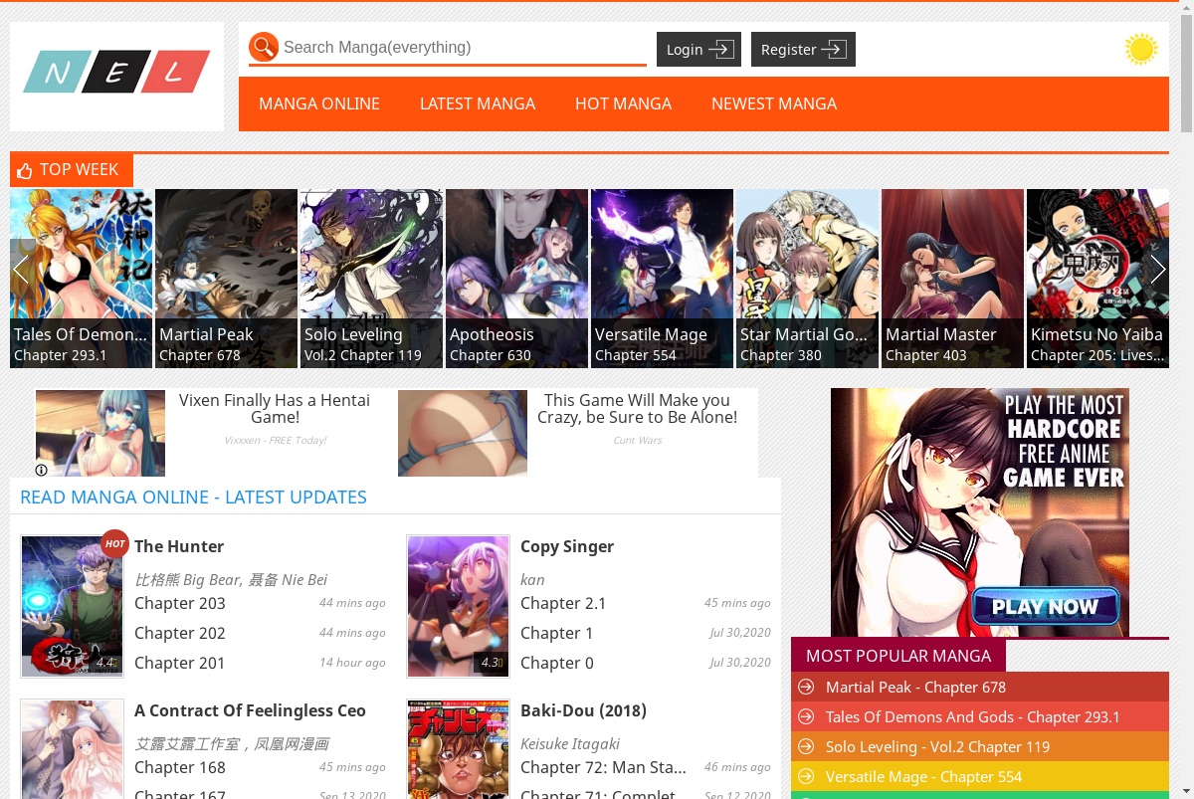This screenshot has height=799, width=1194.
Task: Click A Contract Of Feelingless Ceo cover thumbnail
Action: 72,749
